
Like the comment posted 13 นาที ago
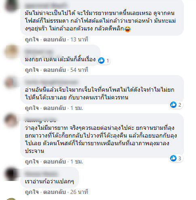click(32, 39)
